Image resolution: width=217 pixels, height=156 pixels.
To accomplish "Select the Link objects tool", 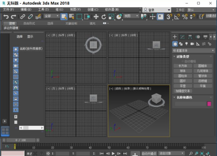I will pos(23,17).
